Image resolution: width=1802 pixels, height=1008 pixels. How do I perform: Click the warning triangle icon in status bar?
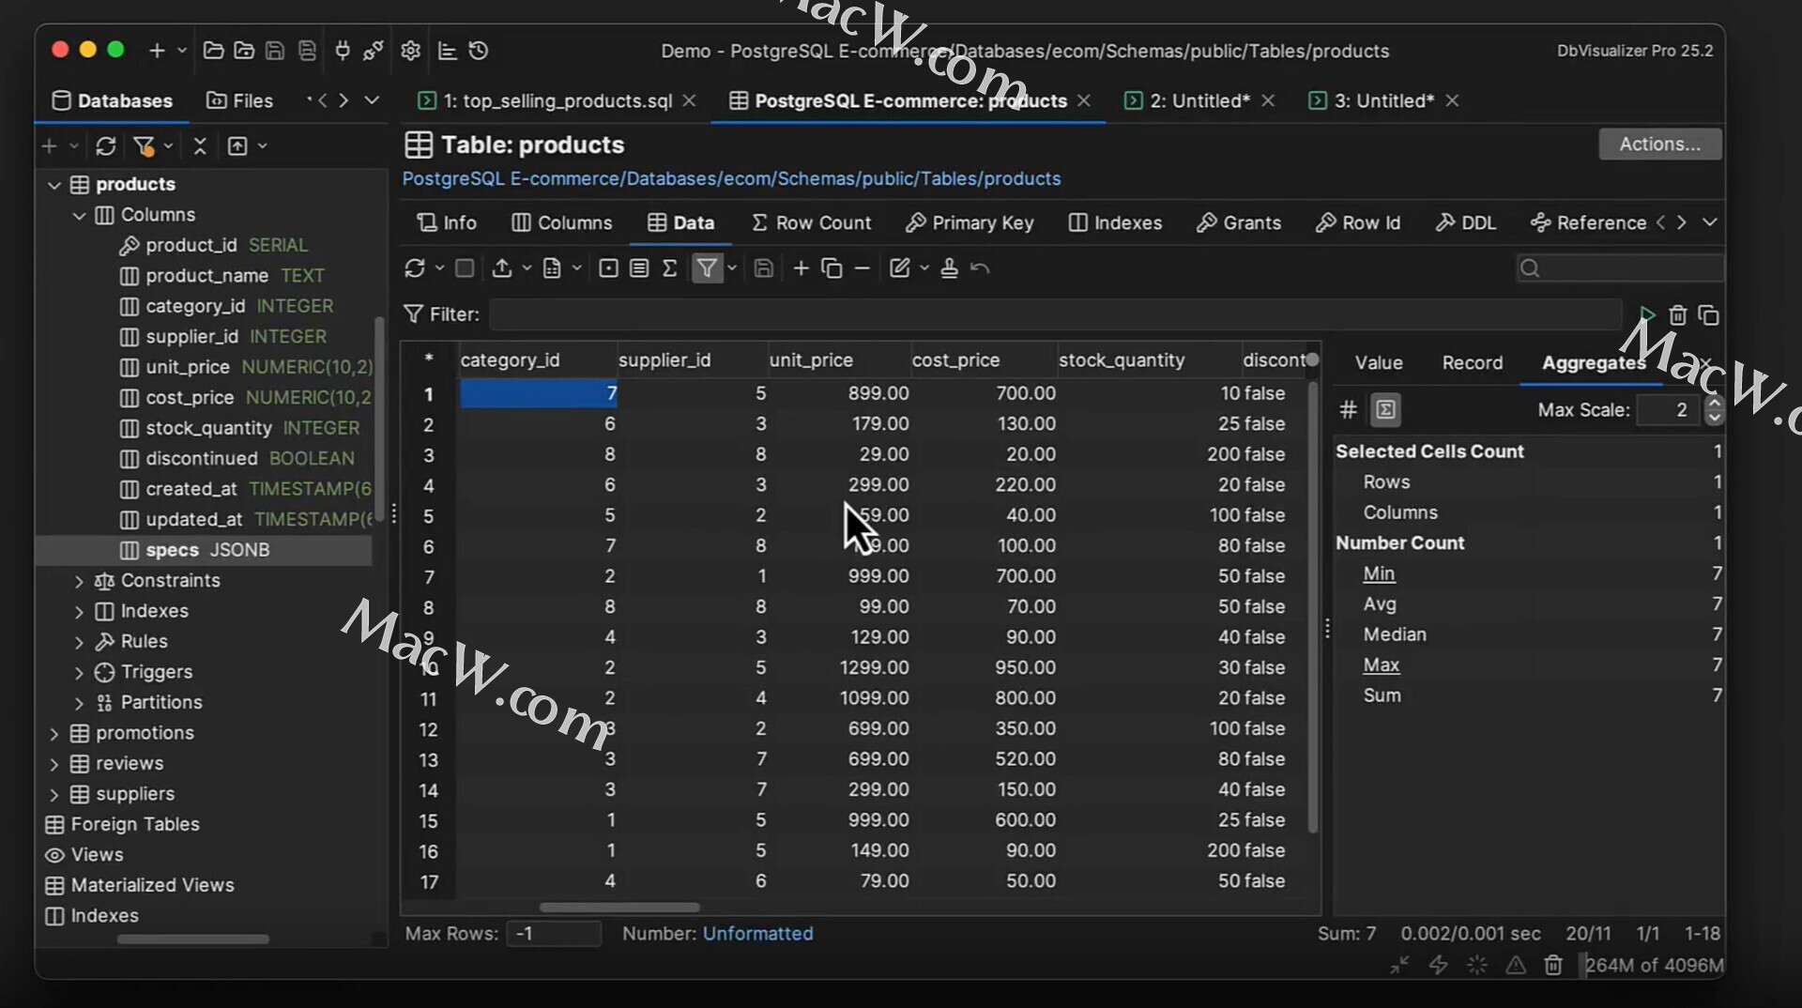pos(1516,965)
